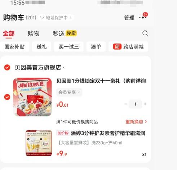Open the 贝因美 product thumbnail image
This screenshot has height=170, width=177.
pos(32,97)
